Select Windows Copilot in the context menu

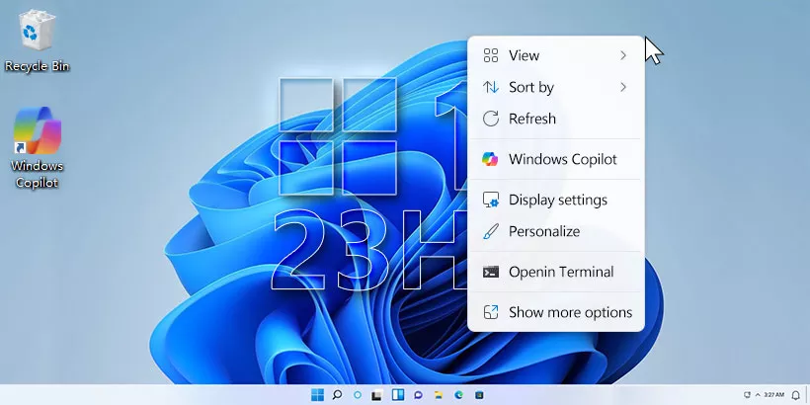point(555,159)
